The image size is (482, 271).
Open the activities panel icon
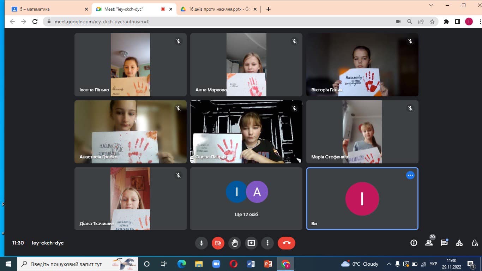pos(459,243)
